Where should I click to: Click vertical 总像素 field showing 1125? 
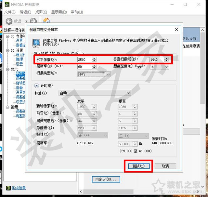[125, 128]
